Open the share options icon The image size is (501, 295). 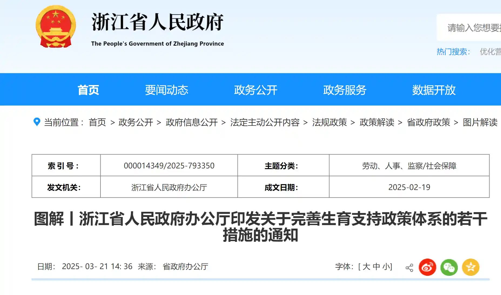click(409, 267)
